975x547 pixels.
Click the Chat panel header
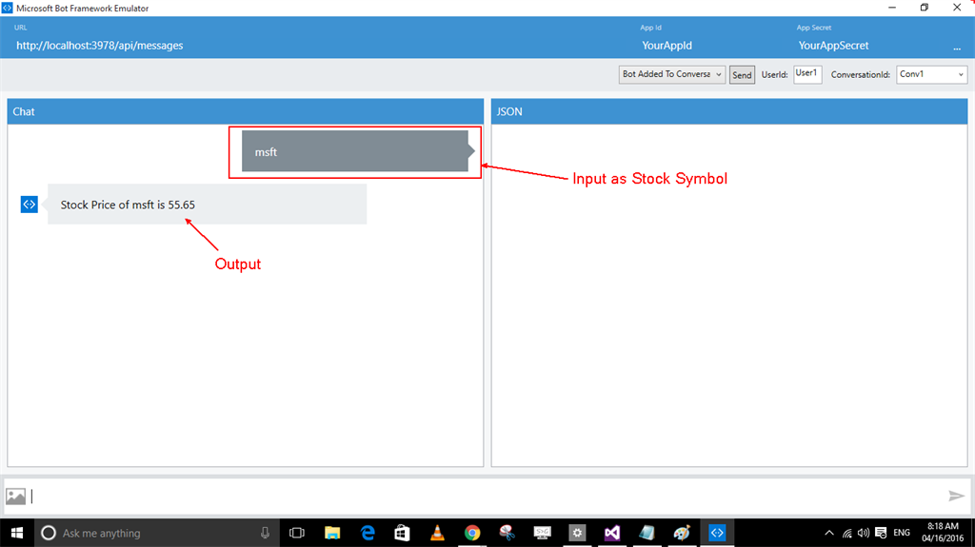245,111
